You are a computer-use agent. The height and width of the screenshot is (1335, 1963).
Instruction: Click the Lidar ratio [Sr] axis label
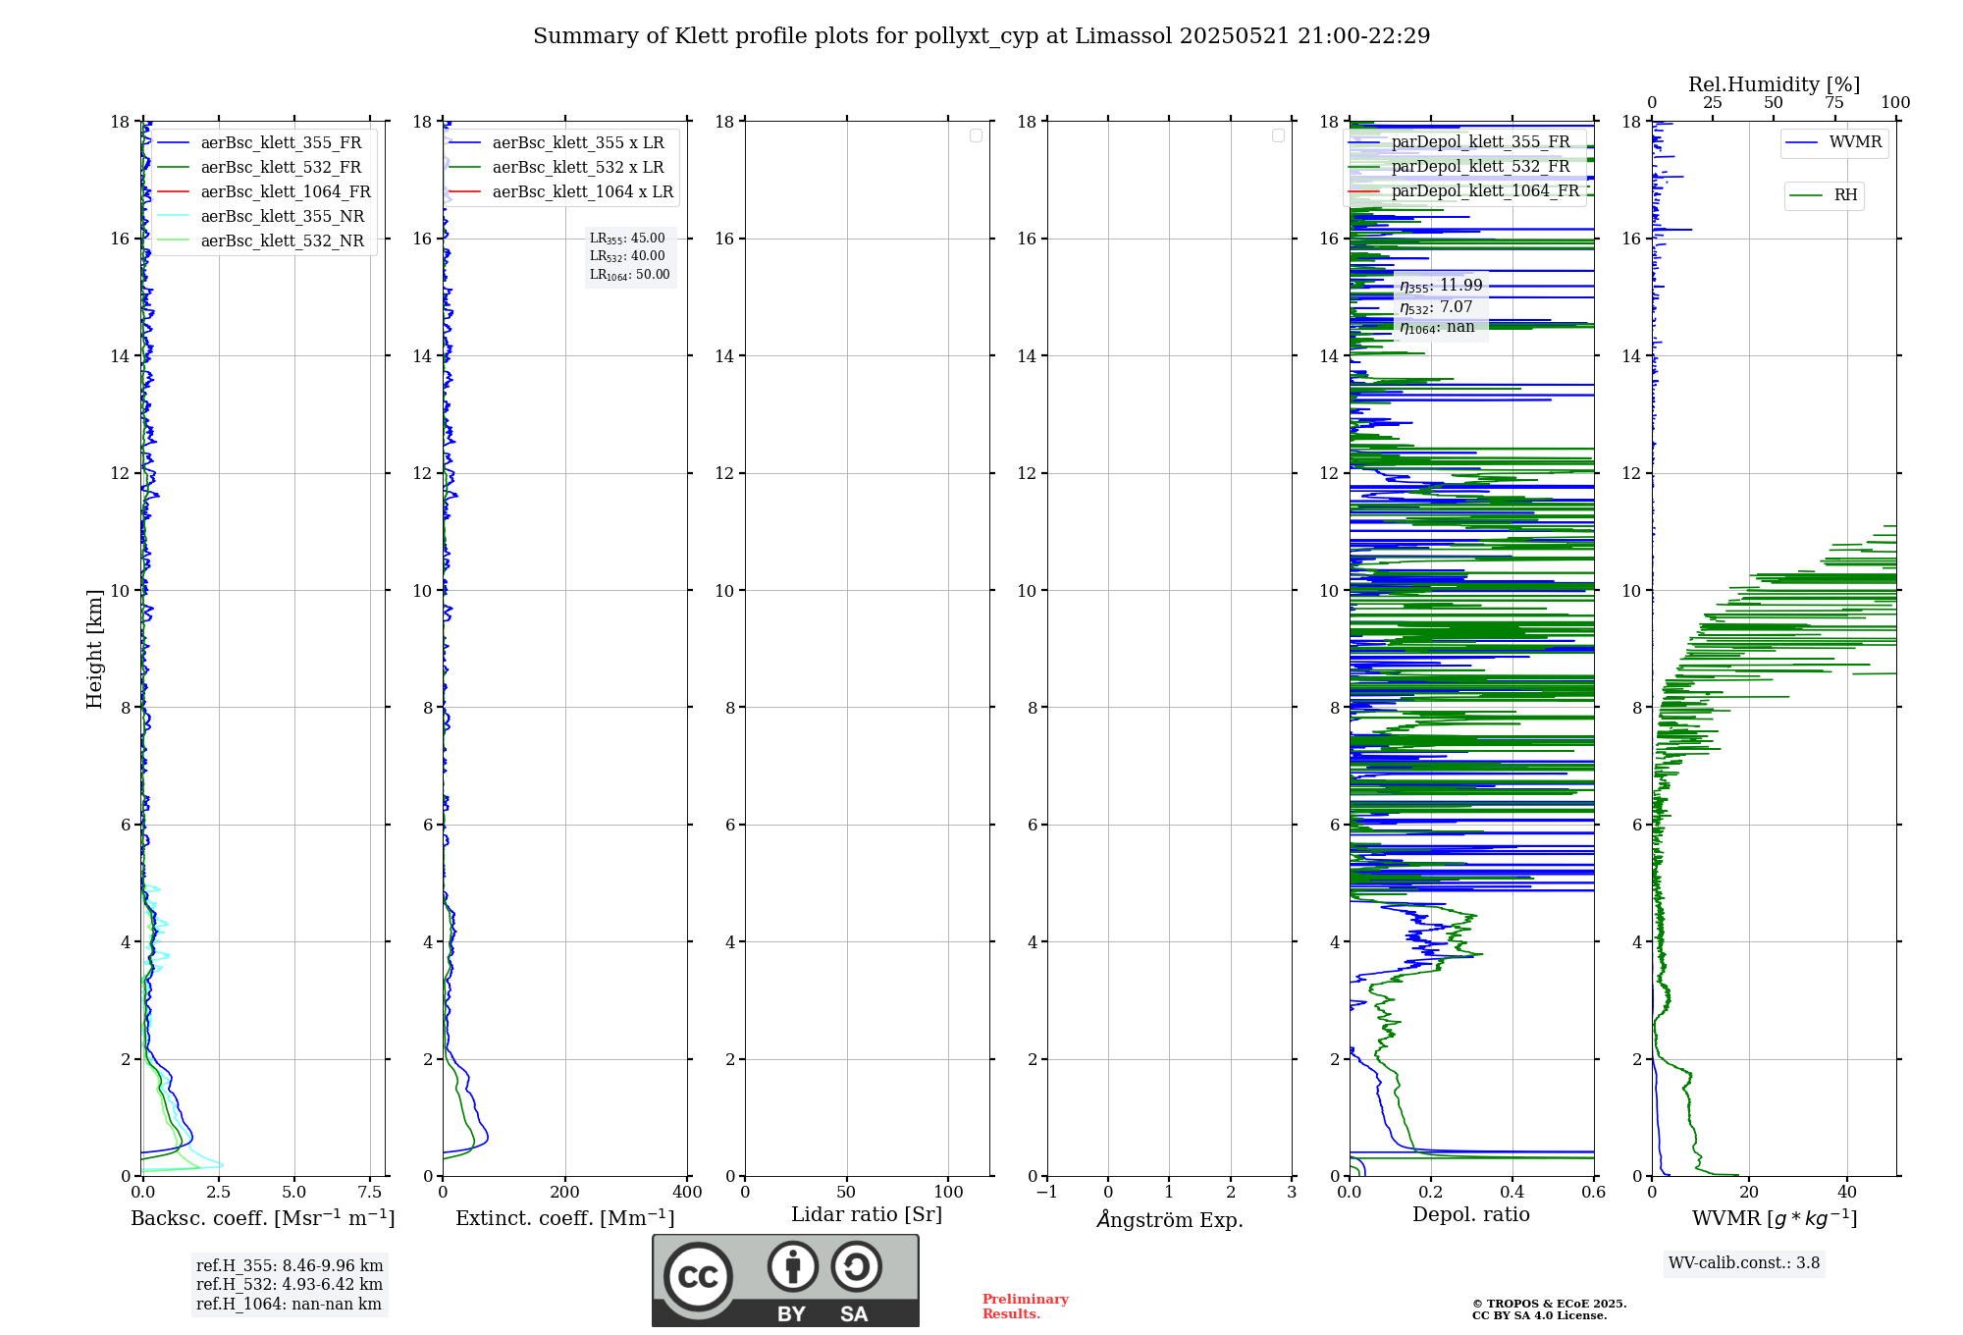coord(867,1215)
